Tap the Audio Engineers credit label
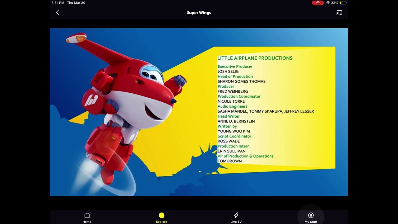Image resolution: width=398 pixels, height=224 pixels. 233,106
